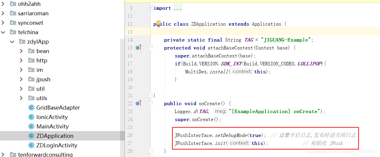Click the fold end marker on line 28
Image resolution: width=380 pixels, height=157 pixels.
click(x=150, y=151)
